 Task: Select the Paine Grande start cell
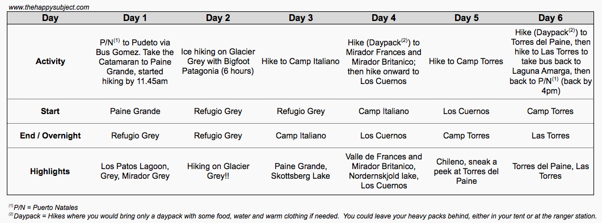(x=135, y=111)
